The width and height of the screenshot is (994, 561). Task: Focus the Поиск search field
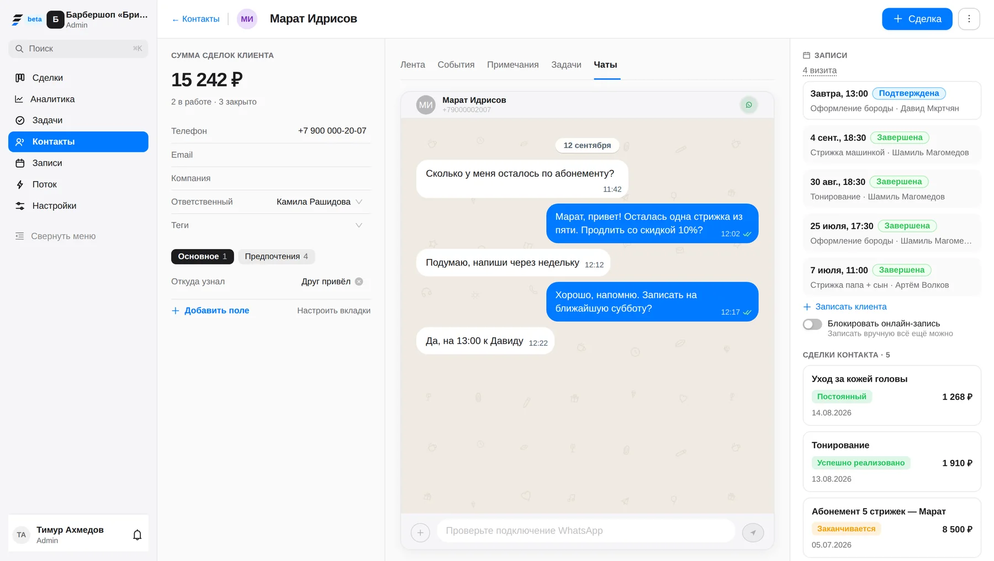coord(78,49)
